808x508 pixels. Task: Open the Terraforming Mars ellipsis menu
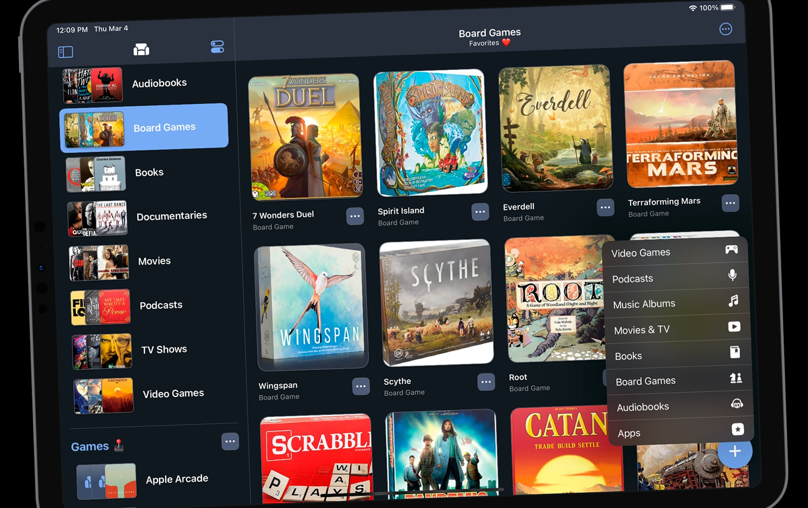(730, 202)
